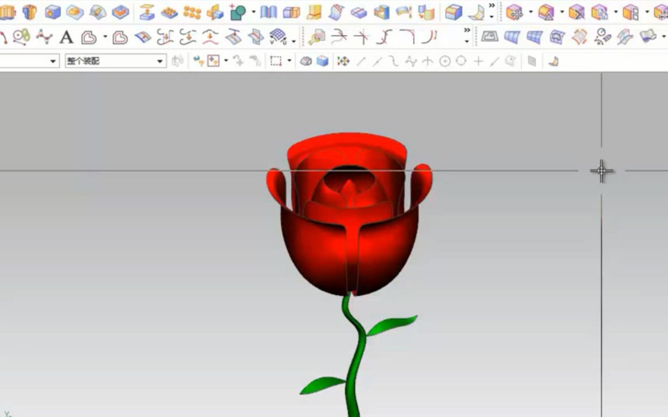Click the Through Curve Mesh tool
The image size is (668, 417).
pyautogui.click(x=534, y=37)
